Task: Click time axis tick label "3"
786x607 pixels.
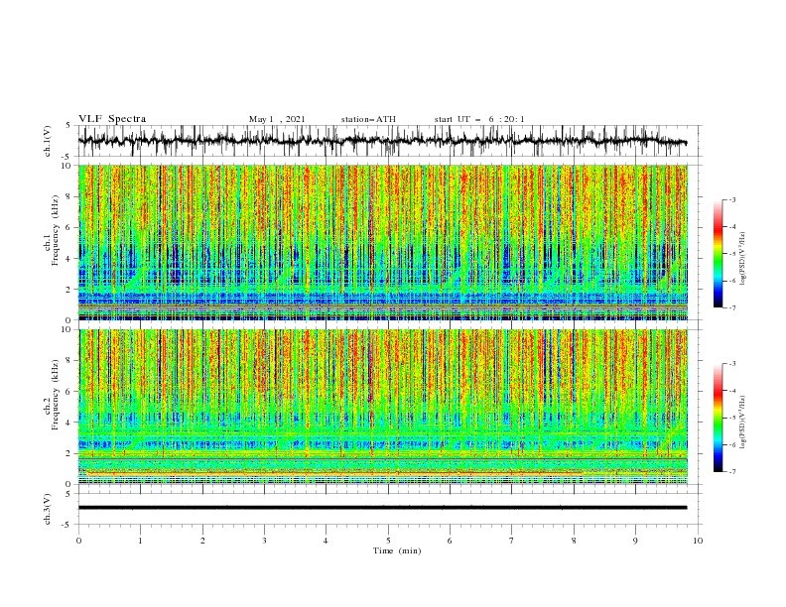Action: (x=264, y=541)
